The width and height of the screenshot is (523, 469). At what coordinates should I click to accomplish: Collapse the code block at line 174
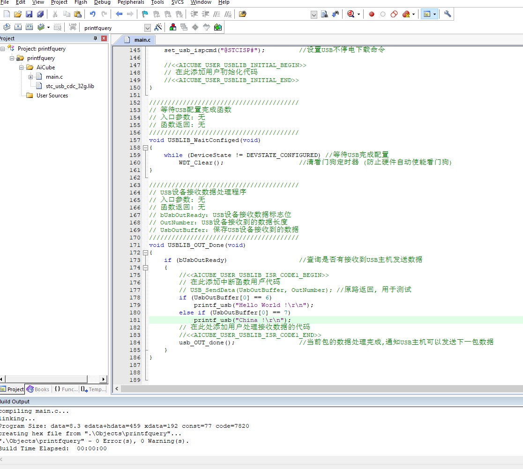[145, 268]
